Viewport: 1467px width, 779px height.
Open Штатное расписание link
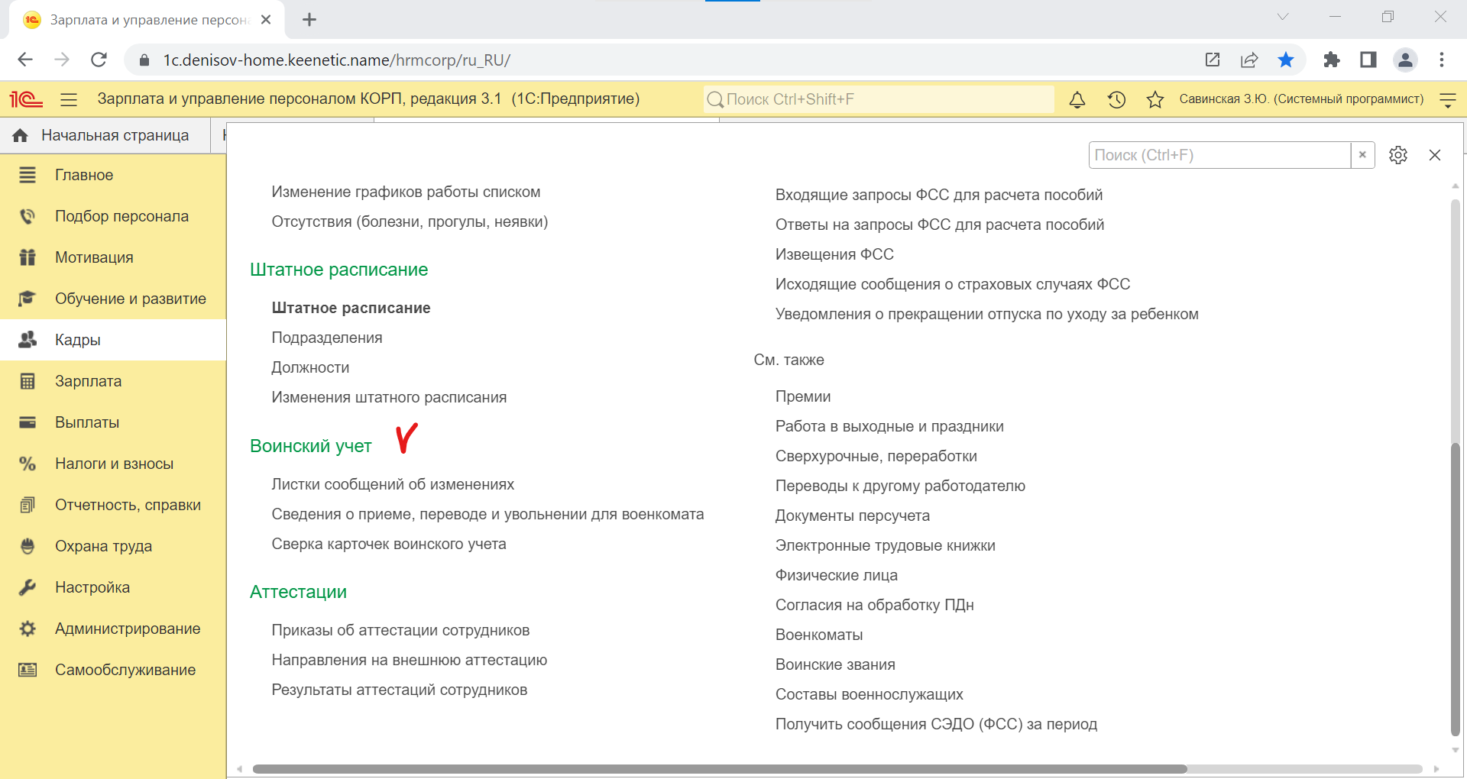click(x=351, y=308)
